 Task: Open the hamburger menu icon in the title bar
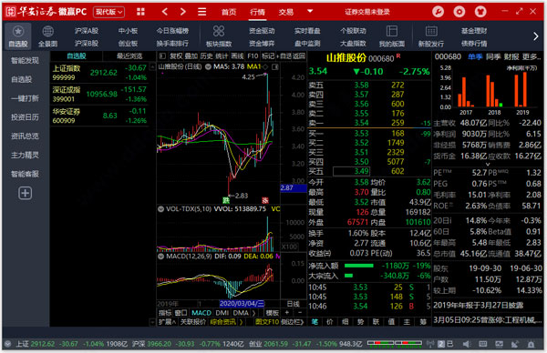click(201, 12)
